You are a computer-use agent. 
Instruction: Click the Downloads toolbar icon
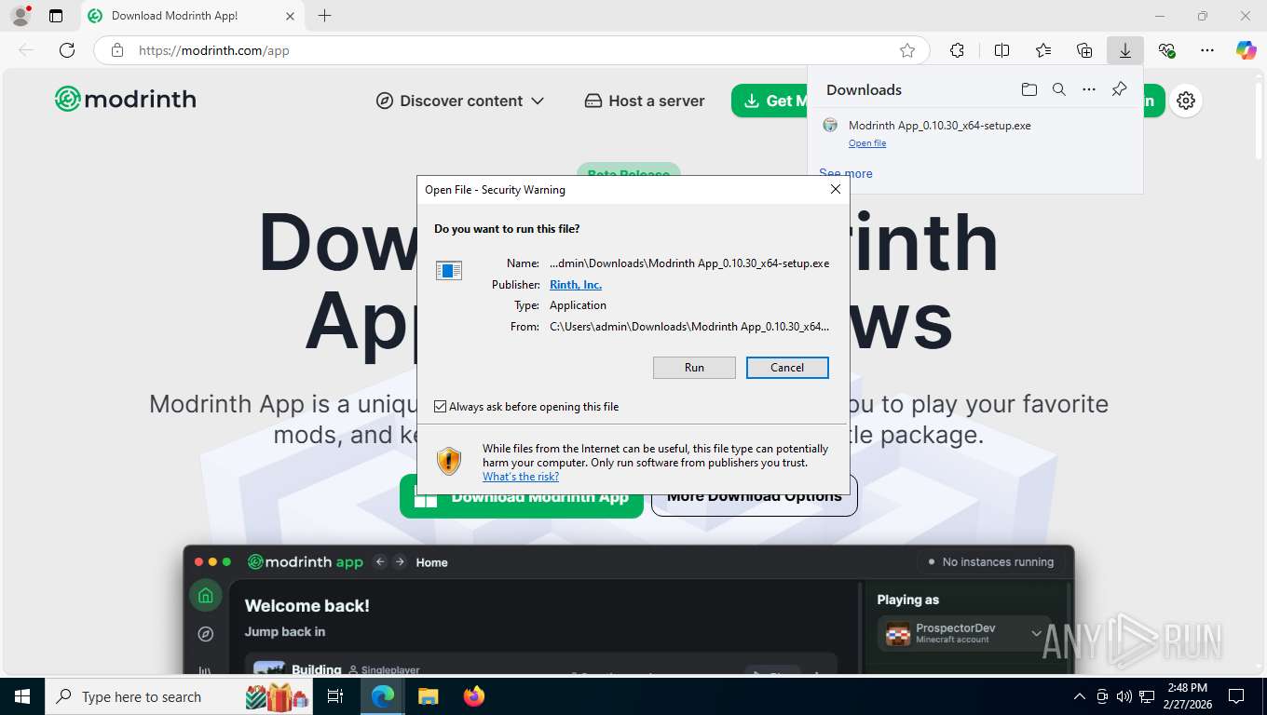1125,50
